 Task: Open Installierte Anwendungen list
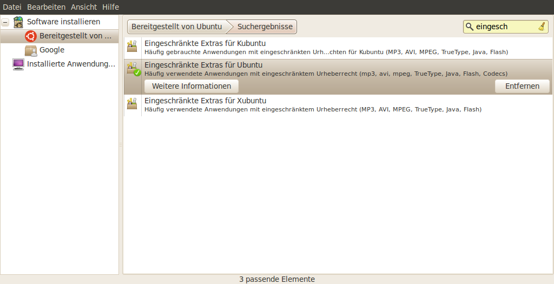coord(71,64)
